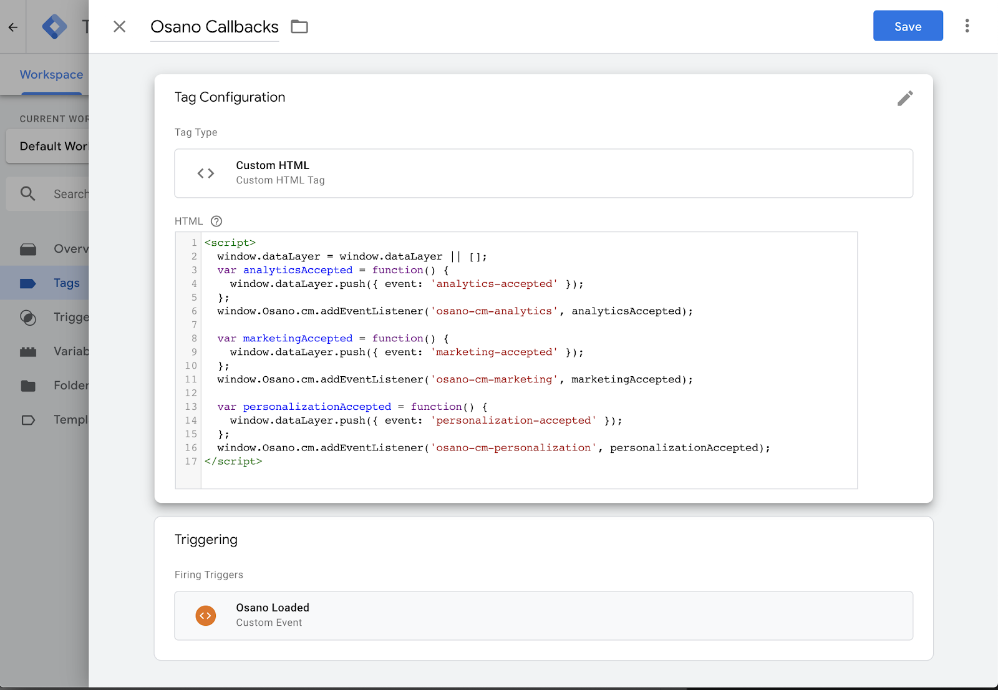Image resolution: width=998 pixels, height=690 pixels.
Task: Edit Tag Configuration with pencil icon
Action: point(905,98)
